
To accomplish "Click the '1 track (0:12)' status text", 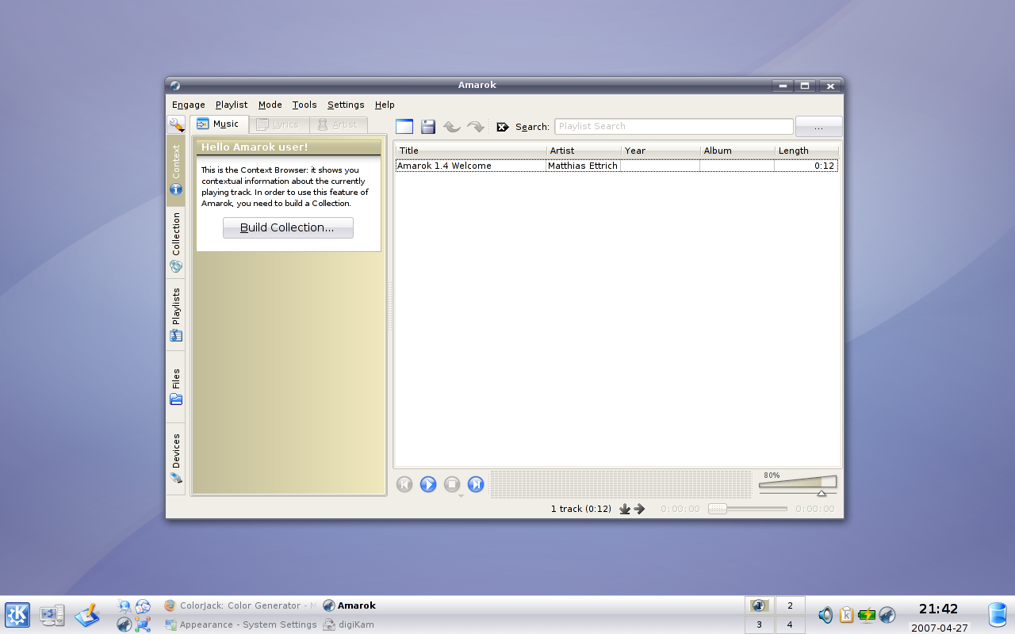I will pos(581,509).
